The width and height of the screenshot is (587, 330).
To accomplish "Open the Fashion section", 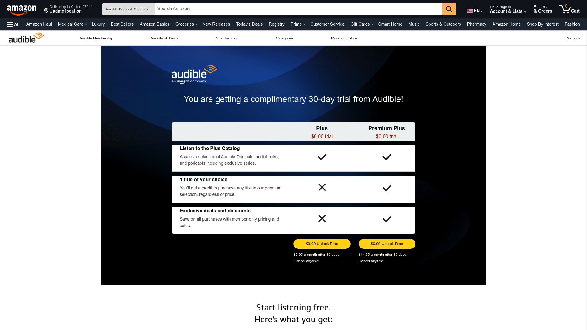I will tap(572, 24).
